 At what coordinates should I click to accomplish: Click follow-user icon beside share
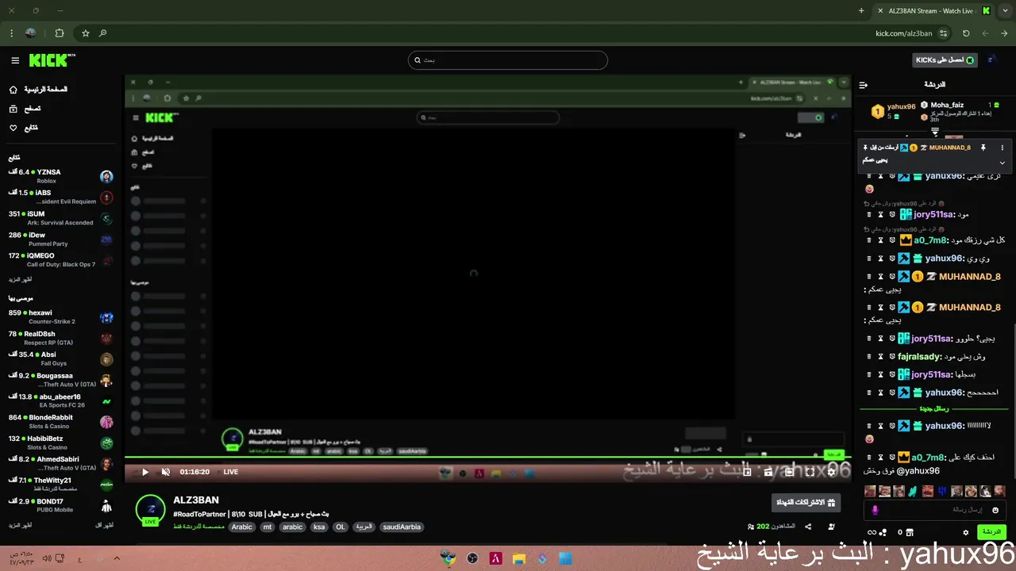[831, 527]
